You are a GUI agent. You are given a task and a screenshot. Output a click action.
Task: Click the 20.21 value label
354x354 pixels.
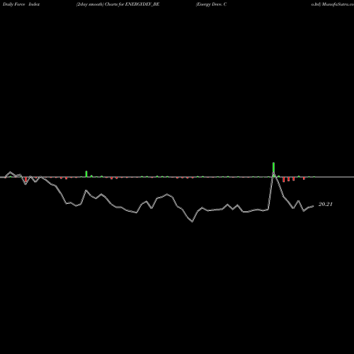pos(325,205)
